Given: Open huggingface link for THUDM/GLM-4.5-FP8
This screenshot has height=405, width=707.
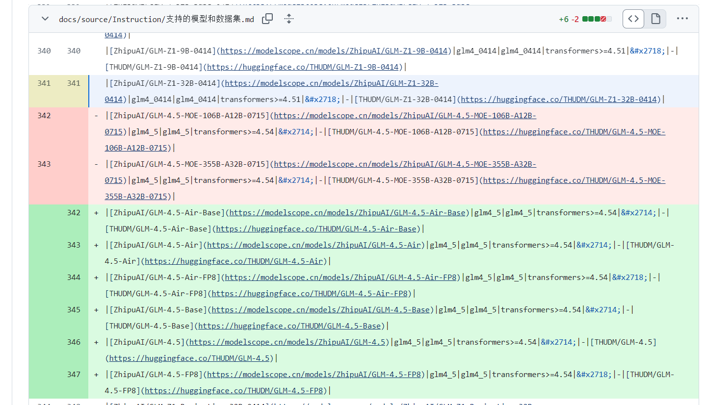Looking at the screenshot, I should point(234,391).
